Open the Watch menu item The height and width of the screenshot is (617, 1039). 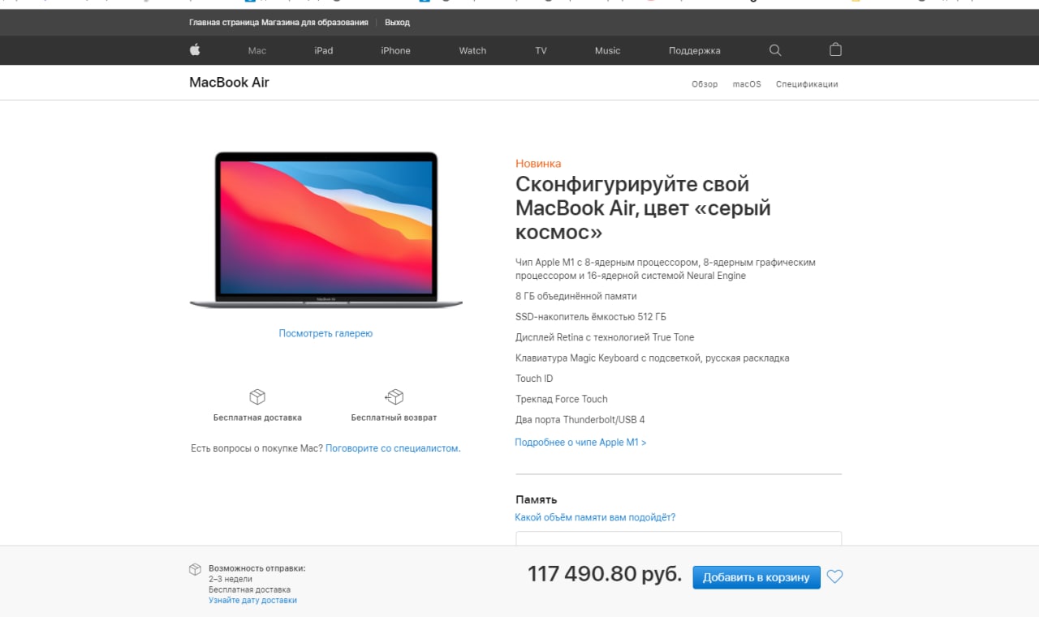pos(472,50)
